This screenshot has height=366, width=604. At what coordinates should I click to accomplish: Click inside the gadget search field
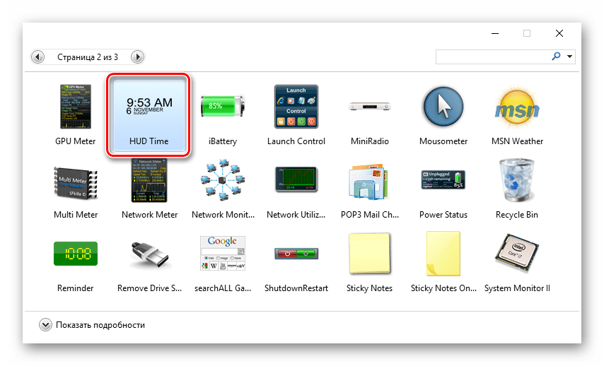point(492,57)
